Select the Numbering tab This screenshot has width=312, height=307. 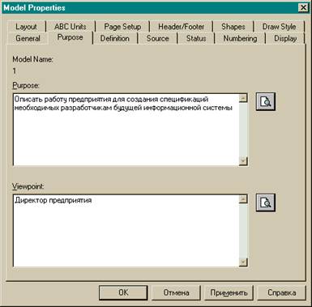(x=240, y=38)
